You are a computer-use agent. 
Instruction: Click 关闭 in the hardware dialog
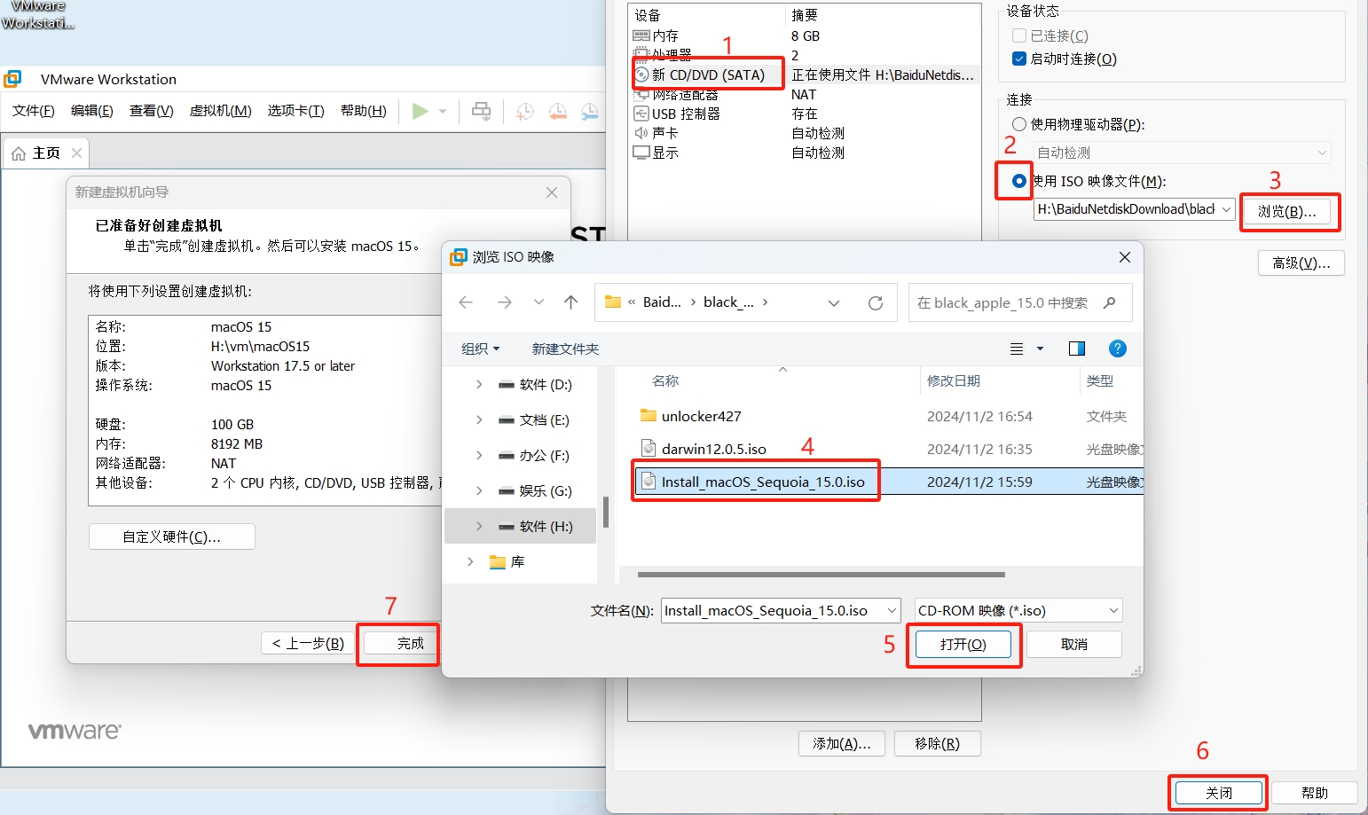pyautogui.click(x=1218, y=793)
